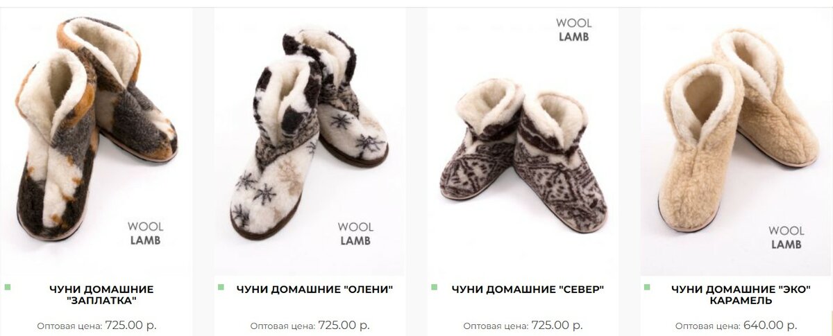Image resolution: width=833 pixels, height=336 pixels.
Task: Click wholesale price 725.00 р. under "Олени"
Action: [344, 325]
